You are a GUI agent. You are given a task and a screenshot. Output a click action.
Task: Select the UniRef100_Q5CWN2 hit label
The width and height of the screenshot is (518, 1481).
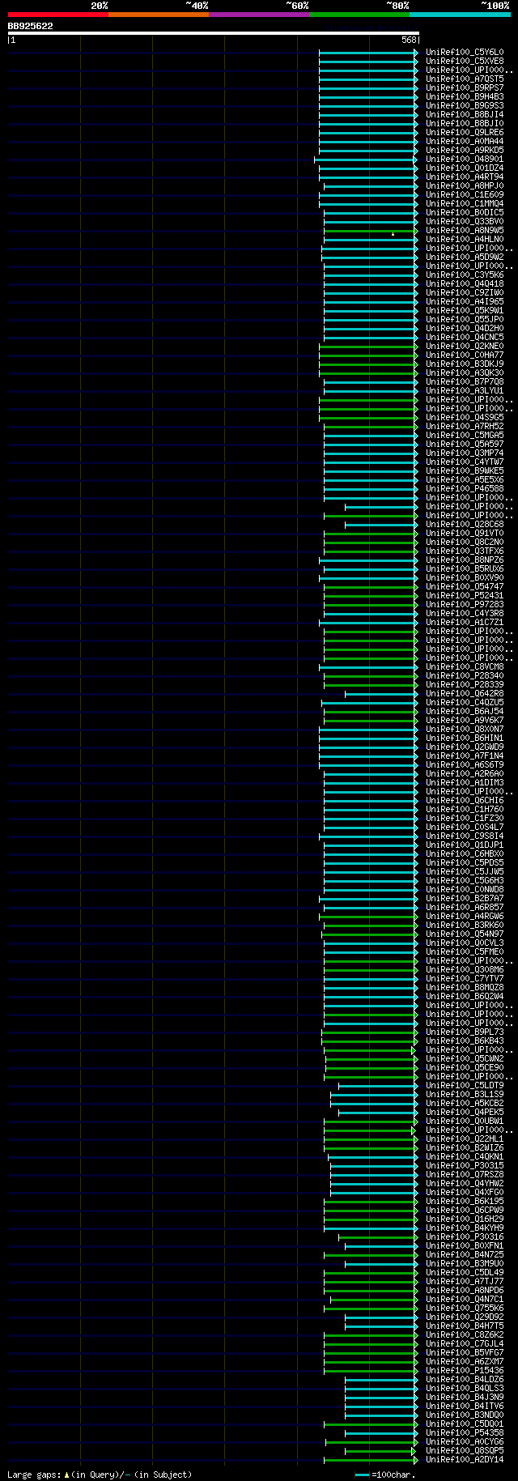click(x=465, y=1058)
